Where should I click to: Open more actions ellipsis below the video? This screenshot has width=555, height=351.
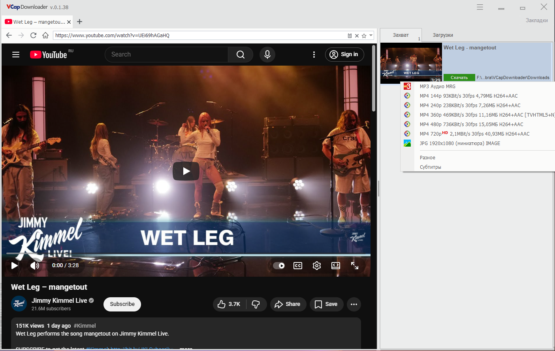[354, 304]
